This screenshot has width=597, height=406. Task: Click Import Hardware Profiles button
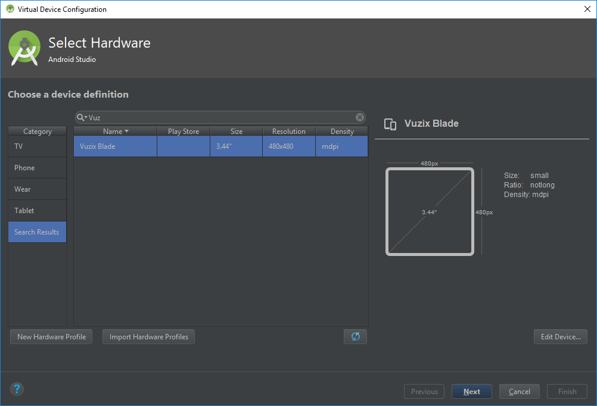148,336
